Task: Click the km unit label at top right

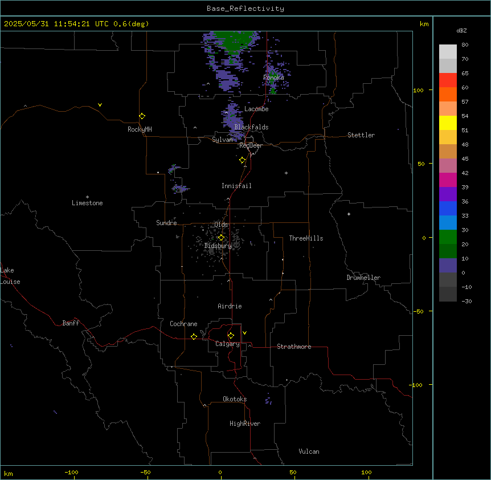Action: (424, 24)
